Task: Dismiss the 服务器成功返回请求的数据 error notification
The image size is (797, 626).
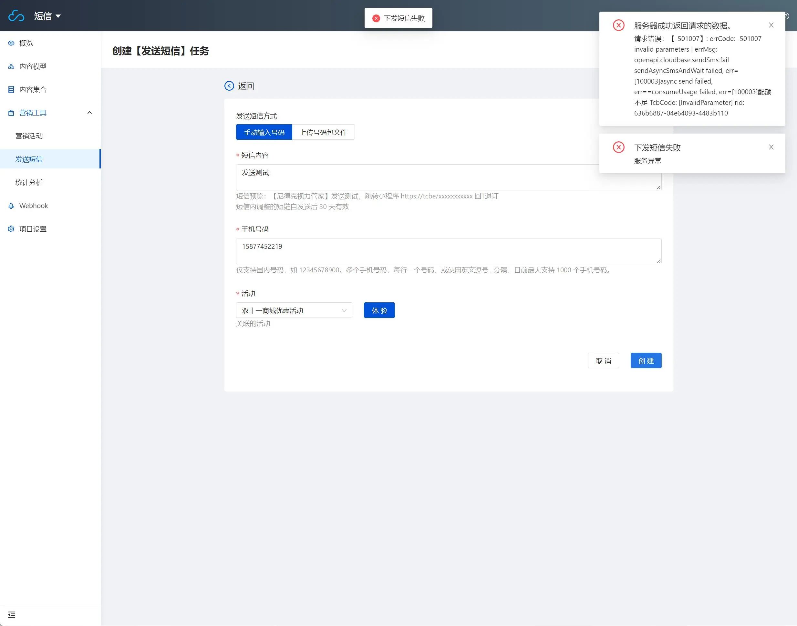Action: pyautogui.click(x=771, y=25)
